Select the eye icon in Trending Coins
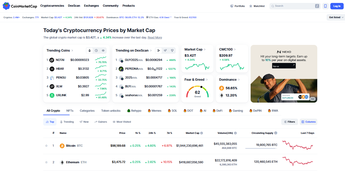The image size is (345, 171). tap(103, 50)
